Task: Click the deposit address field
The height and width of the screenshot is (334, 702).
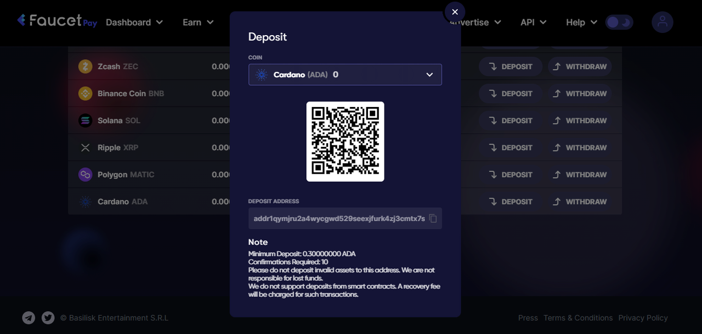Action: tap(345, 218)
